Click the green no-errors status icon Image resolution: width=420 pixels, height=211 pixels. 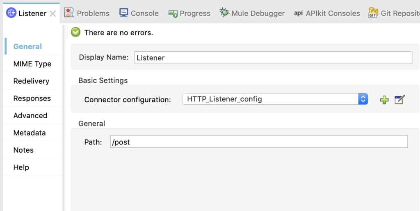76,32
